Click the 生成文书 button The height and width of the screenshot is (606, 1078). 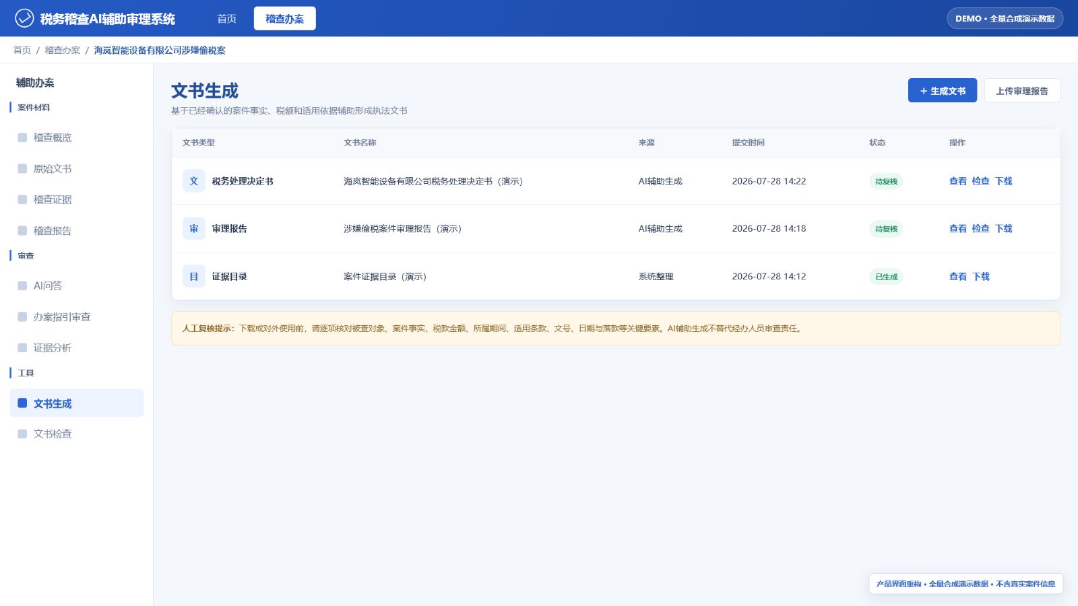tap(943, 90)
